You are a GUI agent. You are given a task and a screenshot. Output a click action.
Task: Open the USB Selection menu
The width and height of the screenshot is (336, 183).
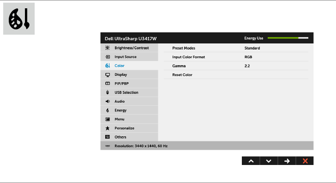tap(129, 92)
